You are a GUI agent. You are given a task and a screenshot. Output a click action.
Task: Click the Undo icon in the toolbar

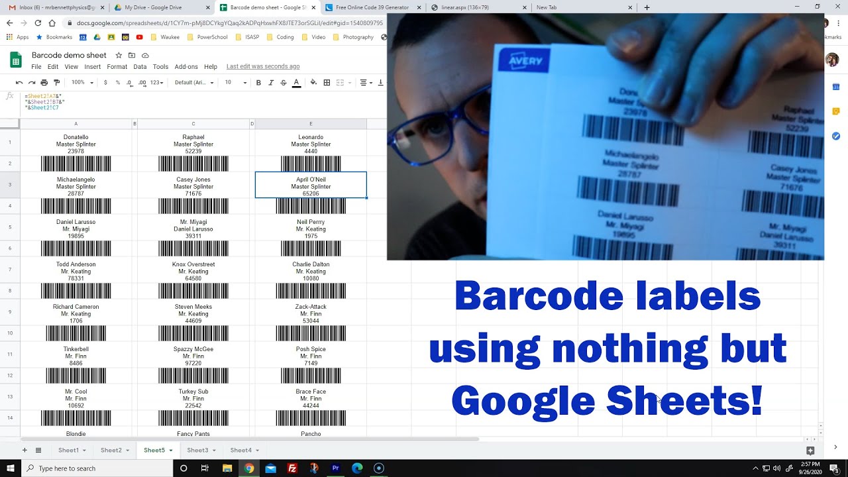[19, 83]
